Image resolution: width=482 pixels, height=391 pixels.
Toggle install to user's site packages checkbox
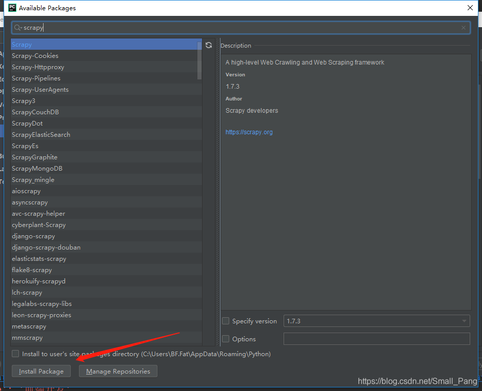(x=15, y=354)
